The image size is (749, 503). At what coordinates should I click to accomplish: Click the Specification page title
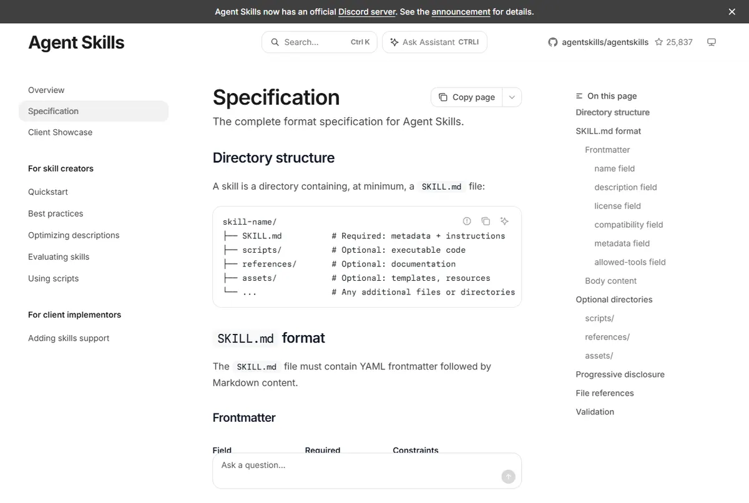tap(276, 98)
